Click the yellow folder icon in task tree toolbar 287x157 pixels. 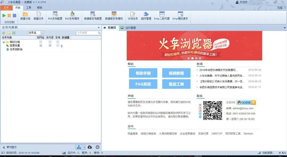tap(9, 33)
